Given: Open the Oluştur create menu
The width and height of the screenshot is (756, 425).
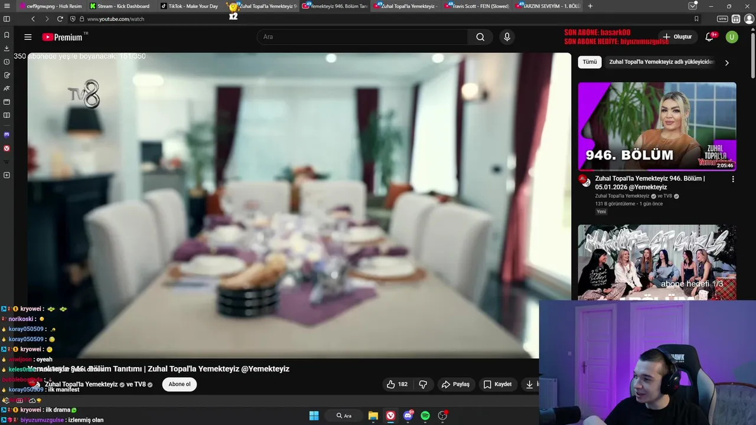Looking at the screenshot, I should [677, 37].
